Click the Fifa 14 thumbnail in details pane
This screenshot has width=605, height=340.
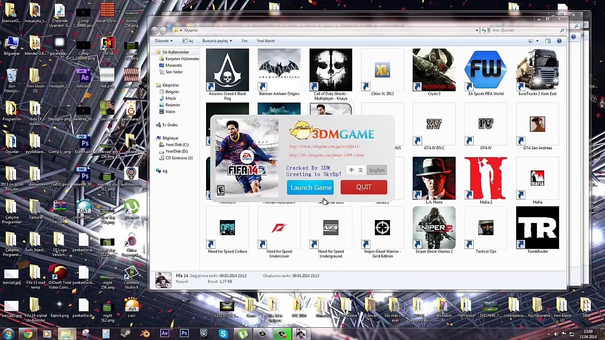pos(163,280)
